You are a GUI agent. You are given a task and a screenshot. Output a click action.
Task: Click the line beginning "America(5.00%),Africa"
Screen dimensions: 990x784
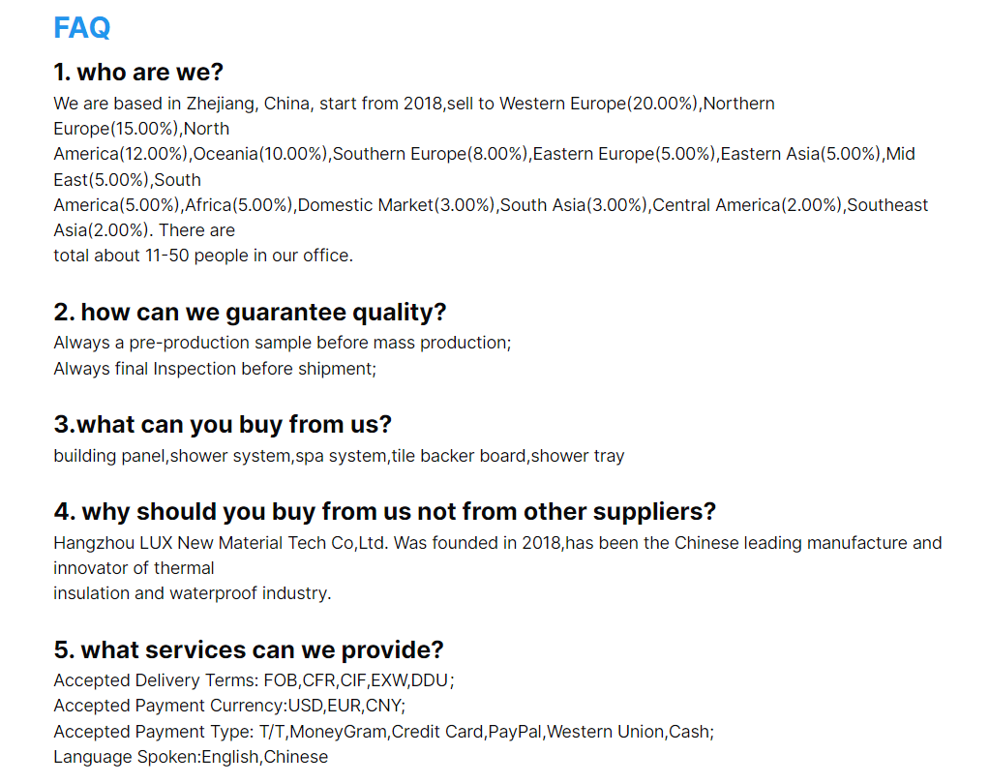490,205
